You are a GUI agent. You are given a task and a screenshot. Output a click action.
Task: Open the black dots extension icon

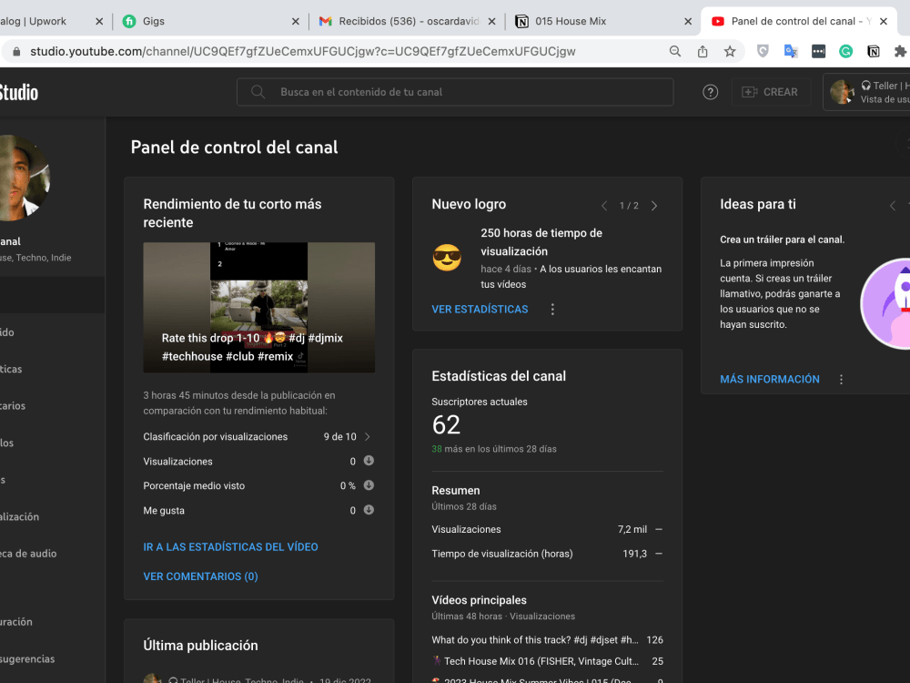tap(818, 51)
